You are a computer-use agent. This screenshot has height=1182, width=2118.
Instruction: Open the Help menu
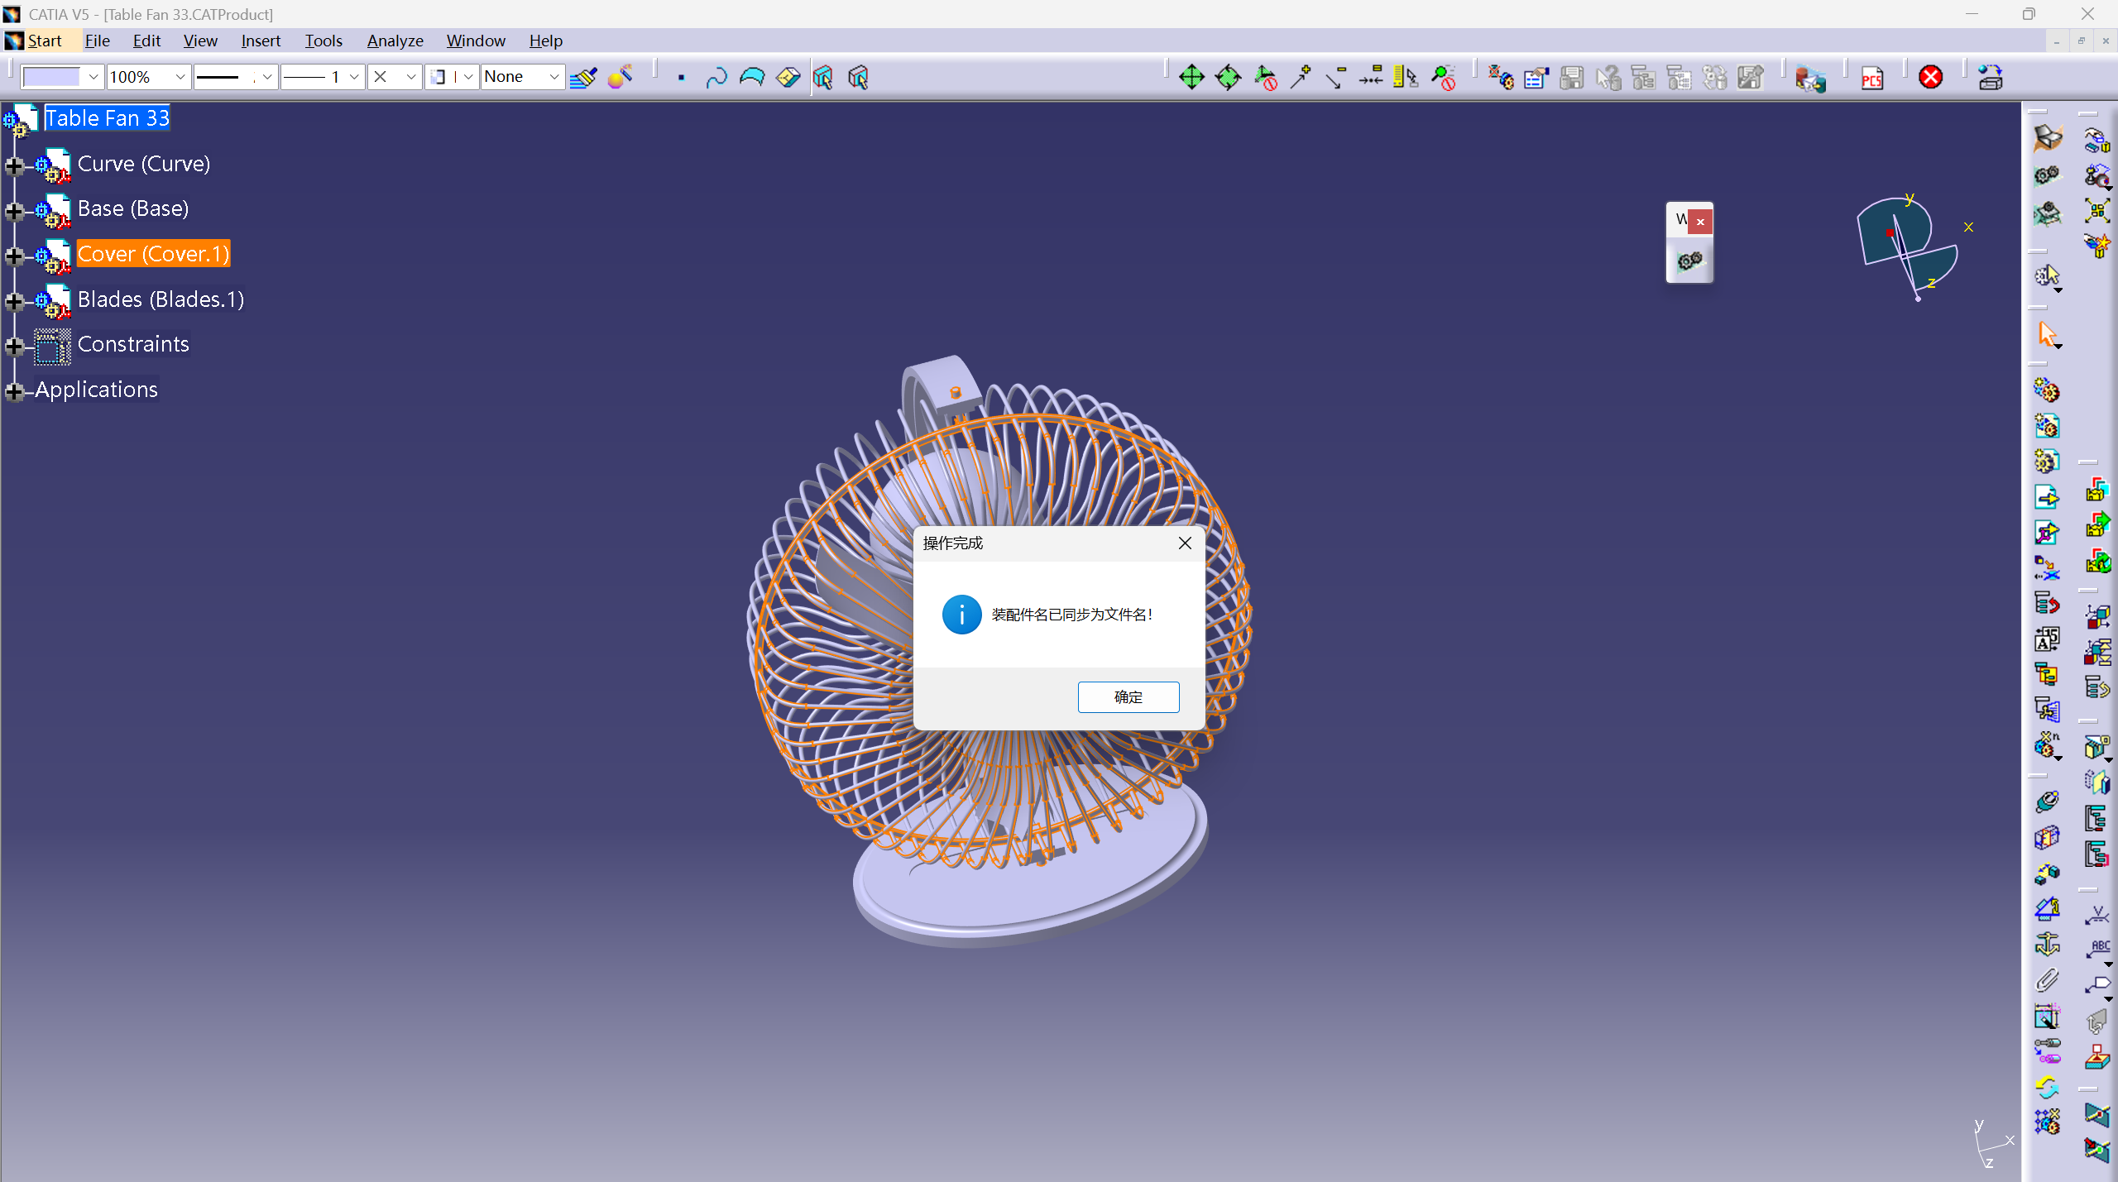point(545,41)
